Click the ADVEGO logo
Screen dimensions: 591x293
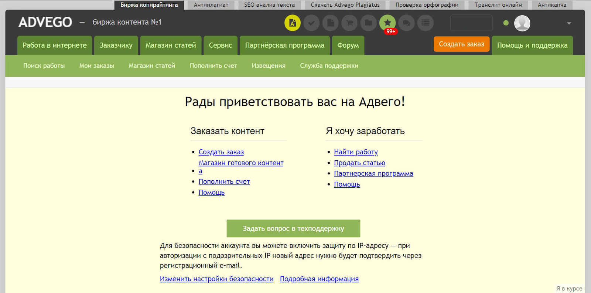45,22
